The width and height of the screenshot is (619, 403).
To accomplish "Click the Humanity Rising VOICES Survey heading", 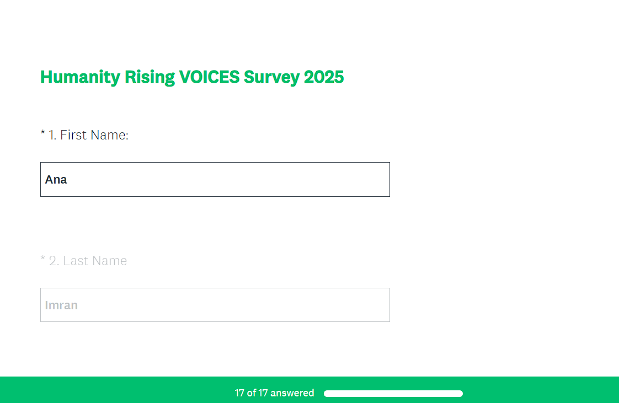I will 192,77.
